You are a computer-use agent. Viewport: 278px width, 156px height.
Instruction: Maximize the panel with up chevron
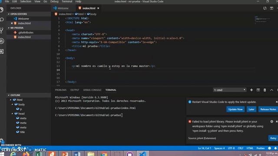click(271, 90)
